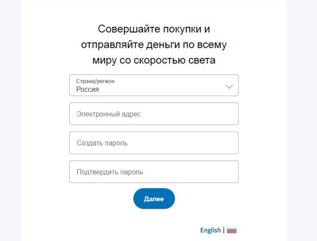This screenshot has height=241, width=317.
Task: Click the Russian flag language icon
Action: [x=232, y=230]
